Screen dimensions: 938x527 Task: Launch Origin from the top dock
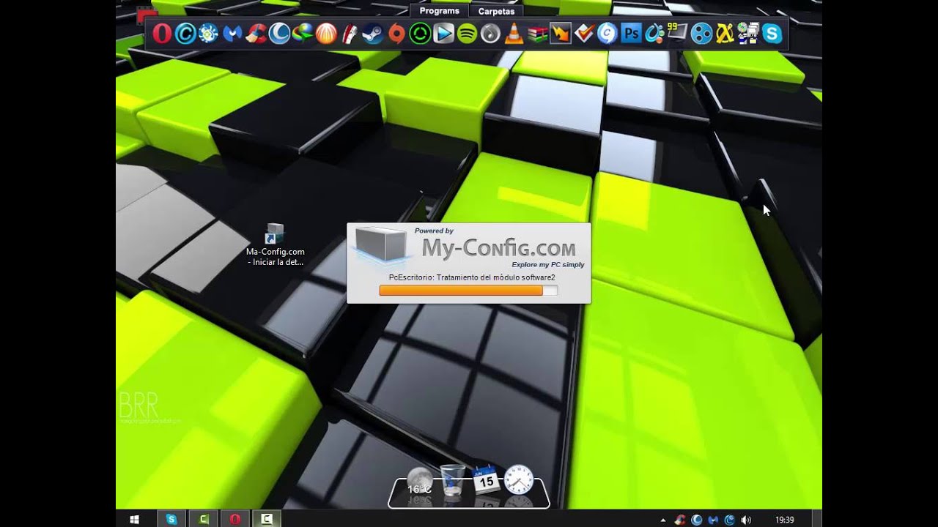(396, 34)
